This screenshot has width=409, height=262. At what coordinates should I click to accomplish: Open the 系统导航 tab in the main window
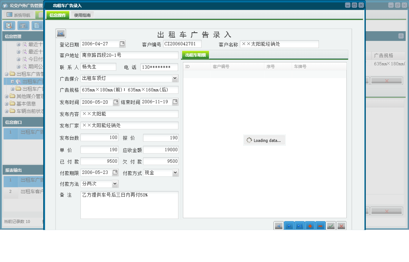click(x=19, y=15)
